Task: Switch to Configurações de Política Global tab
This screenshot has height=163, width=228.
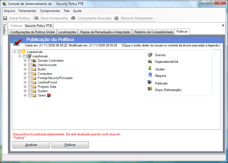Action: 33,32
